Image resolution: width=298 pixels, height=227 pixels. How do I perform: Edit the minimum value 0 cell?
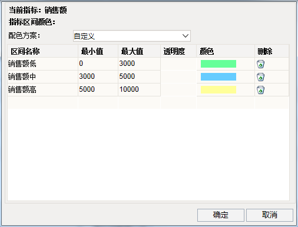click(98, 64)
